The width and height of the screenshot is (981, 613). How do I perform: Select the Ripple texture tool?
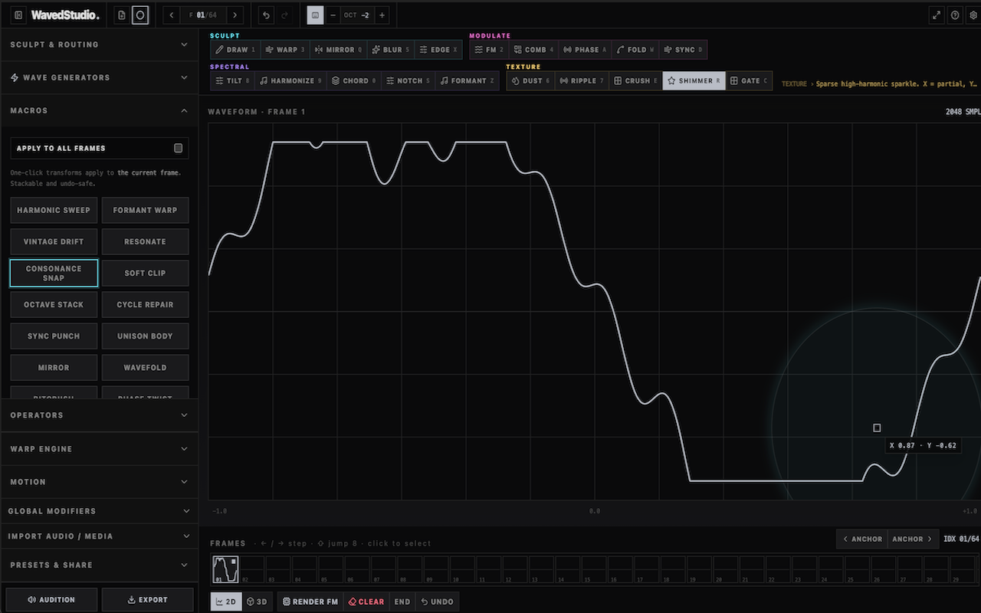582,80
